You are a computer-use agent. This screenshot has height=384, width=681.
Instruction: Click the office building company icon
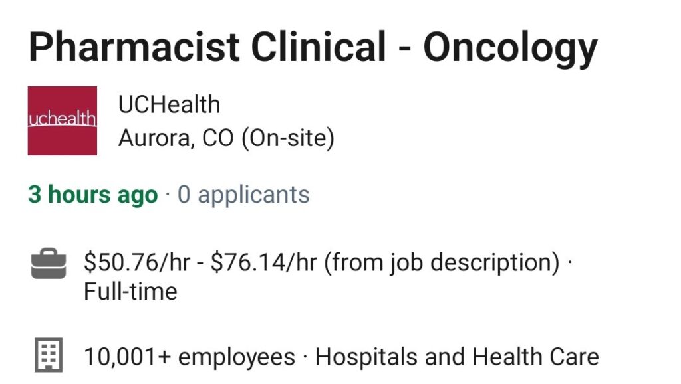click(48, 355)
